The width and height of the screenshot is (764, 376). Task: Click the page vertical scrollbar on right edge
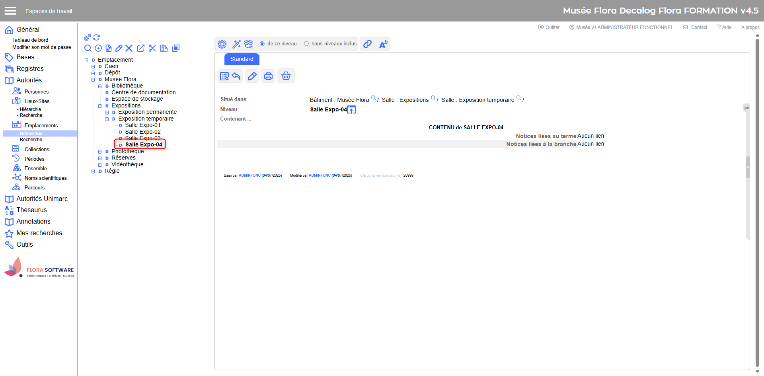pyautogui.click(x=757, y=199)
